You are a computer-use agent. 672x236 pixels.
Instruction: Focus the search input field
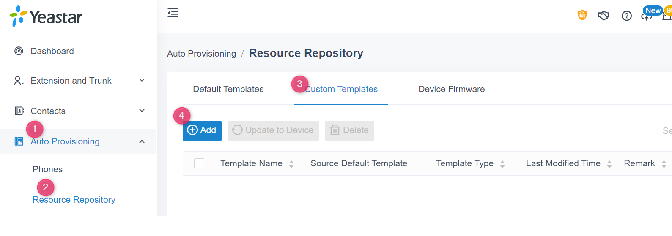[x=664, y=130]
